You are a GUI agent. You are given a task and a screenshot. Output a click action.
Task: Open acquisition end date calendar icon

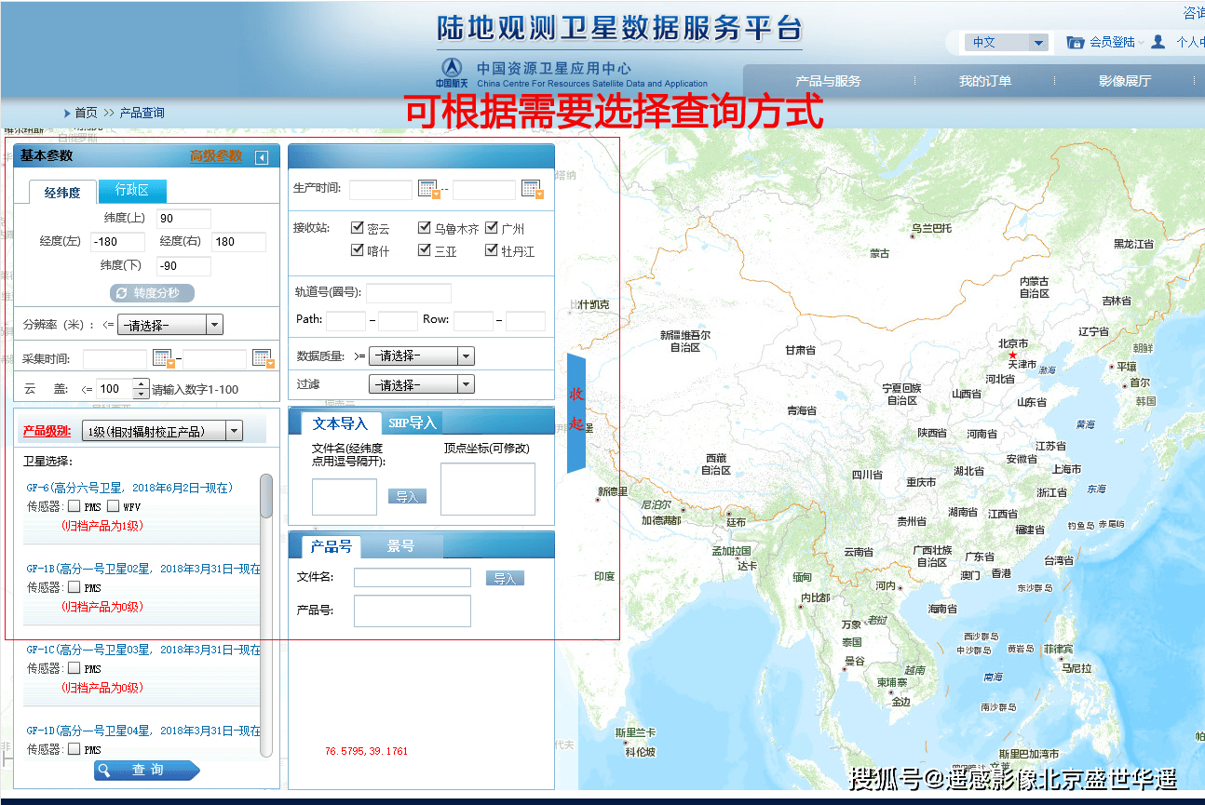[x=263, y=358]
